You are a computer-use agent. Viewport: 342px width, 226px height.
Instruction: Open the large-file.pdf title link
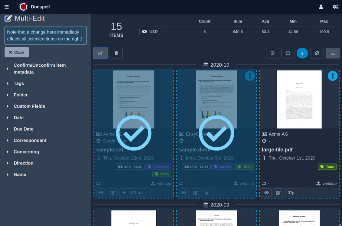click(x=277, y=149)
